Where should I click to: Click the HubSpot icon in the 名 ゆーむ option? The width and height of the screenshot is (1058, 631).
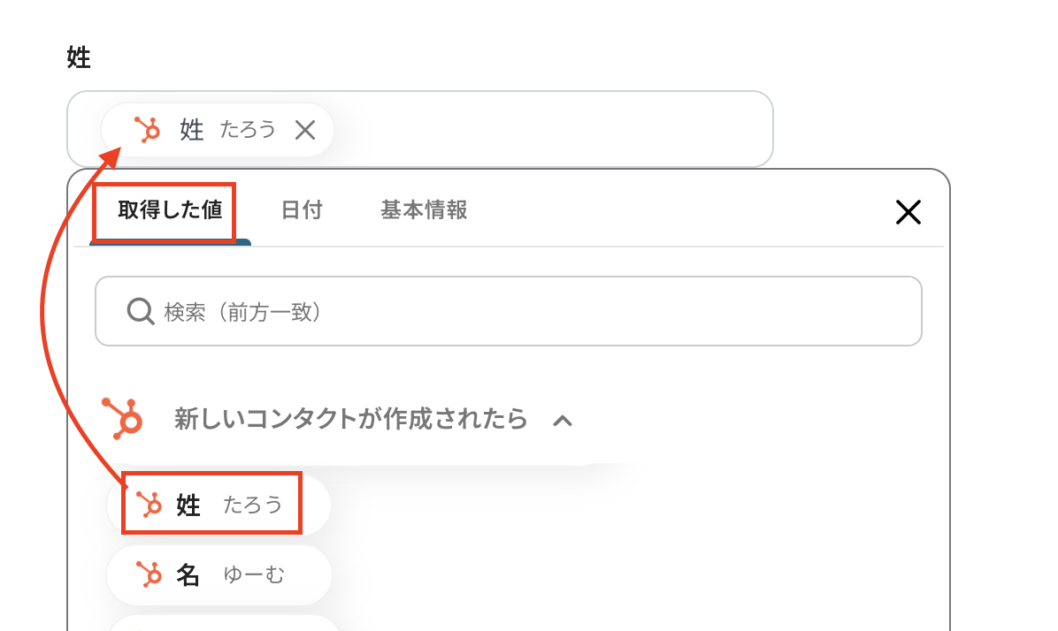[x=149, y=575]
